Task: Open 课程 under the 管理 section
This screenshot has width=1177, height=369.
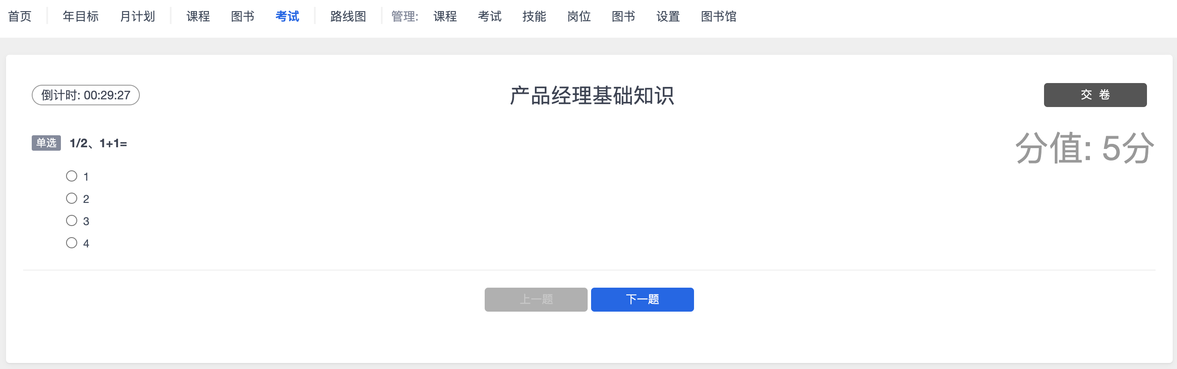Action: (445, 16)
